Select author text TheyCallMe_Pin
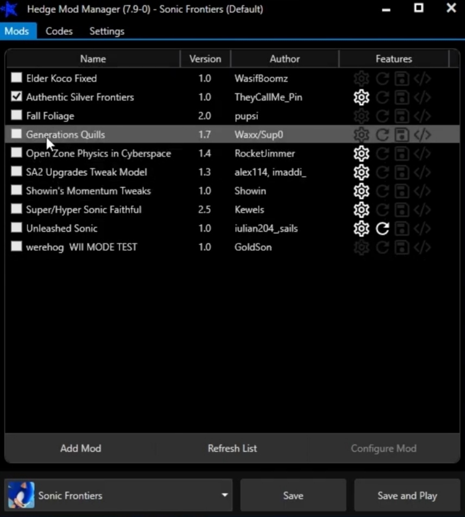Image resolution: width=465 pixels, height=517 pixels. point(268,97)
